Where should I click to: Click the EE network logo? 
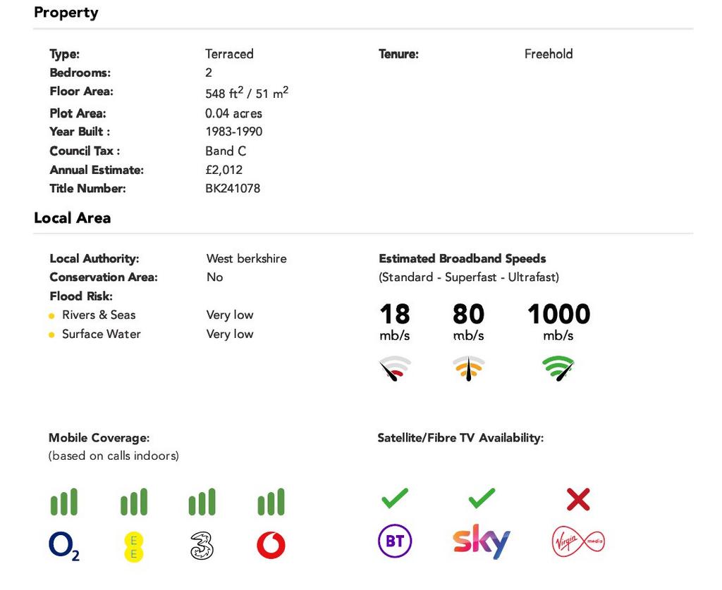(x=133, y=547)
